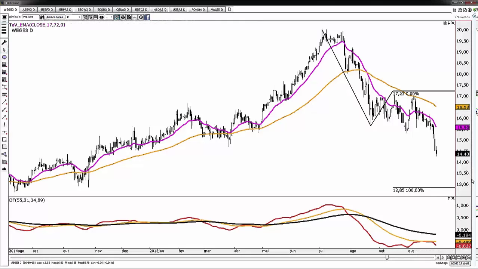Screen dimensions: 478x269
Task: Click the grid layout toolbar icon
Action: 117,17
